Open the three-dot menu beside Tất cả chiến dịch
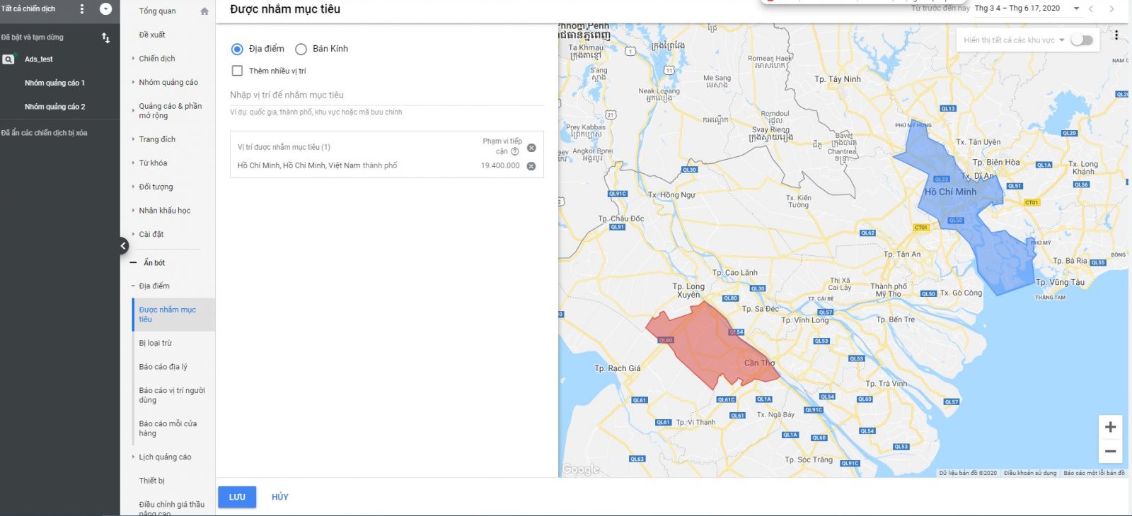 (82, 9)
